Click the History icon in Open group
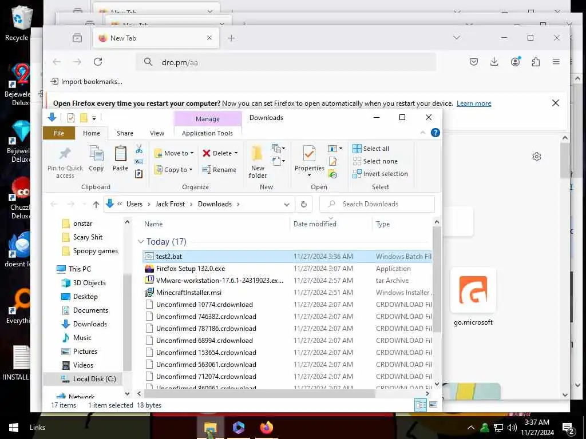Viewport: 586px width, 439px height. coord(332,174)
